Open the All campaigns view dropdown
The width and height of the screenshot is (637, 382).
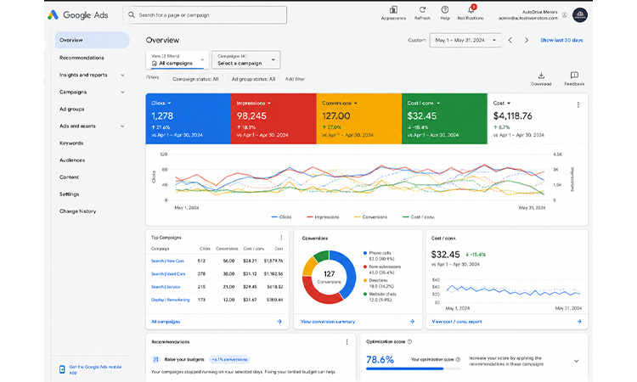pyautogui.click(x=178, y=60)
